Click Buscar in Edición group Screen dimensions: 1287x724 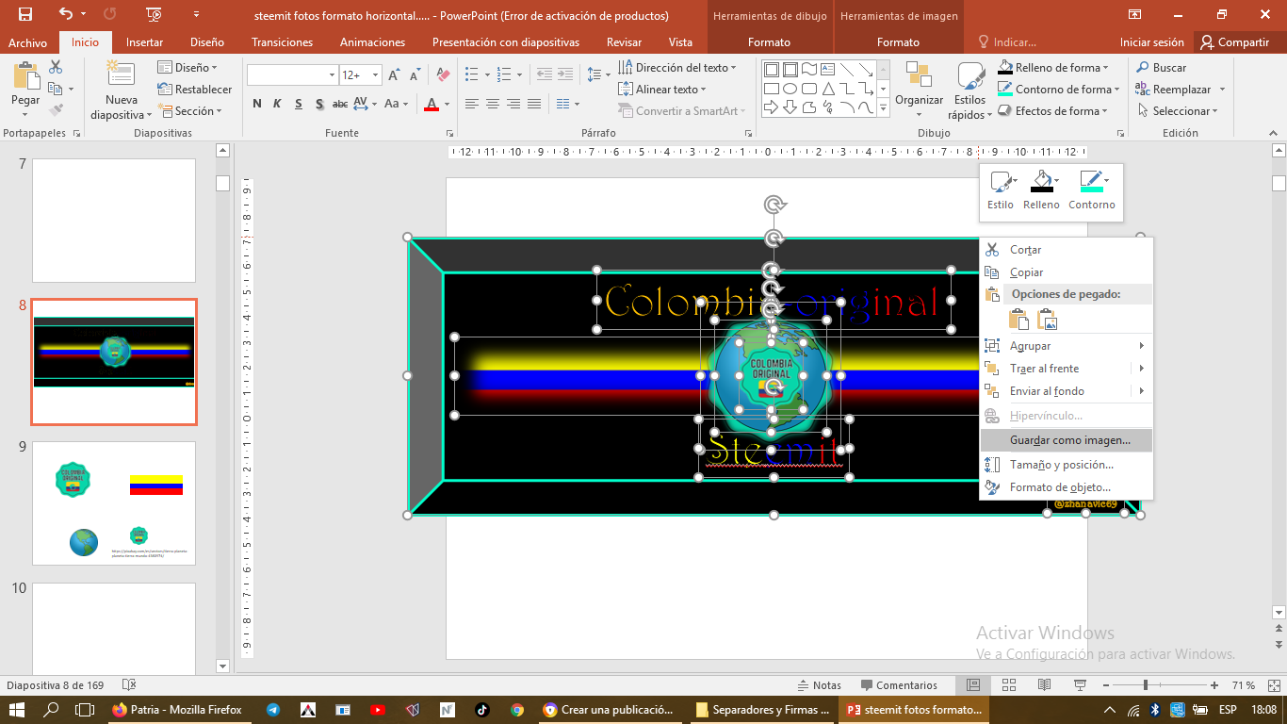[x=1161, y=67]
